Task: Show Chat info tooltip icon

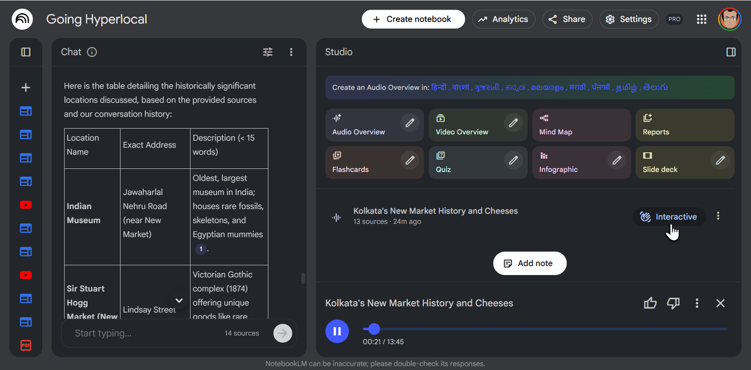Action: tap(92, 52)
